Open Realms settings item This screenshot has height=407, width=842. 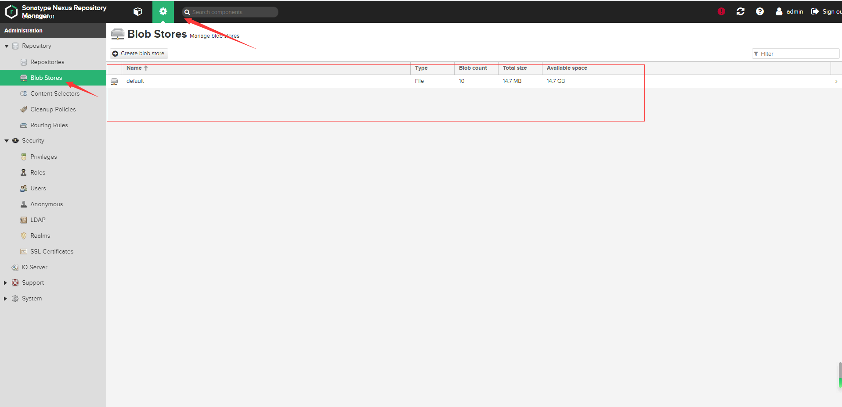[40, 236]
